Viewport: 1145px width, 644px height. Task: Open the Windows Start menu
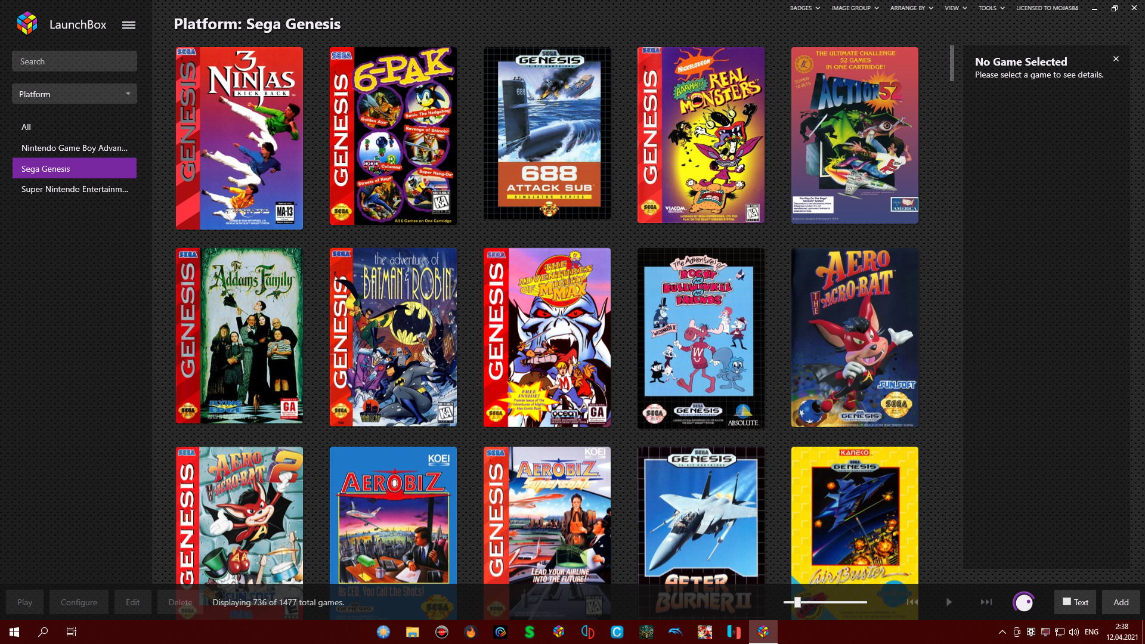[14, 632]
